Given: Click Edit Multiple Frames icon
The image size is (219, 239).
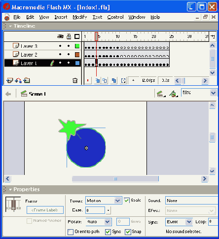Looking at the screenshot, I should (114, 80).
